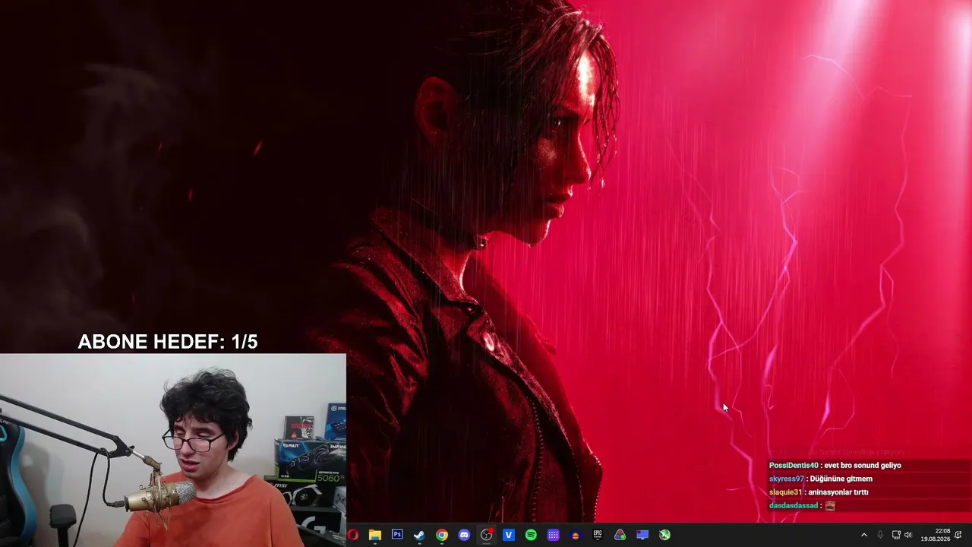
Task: Open Opera GX browser from the taskbar
Action: click(353, 535)
